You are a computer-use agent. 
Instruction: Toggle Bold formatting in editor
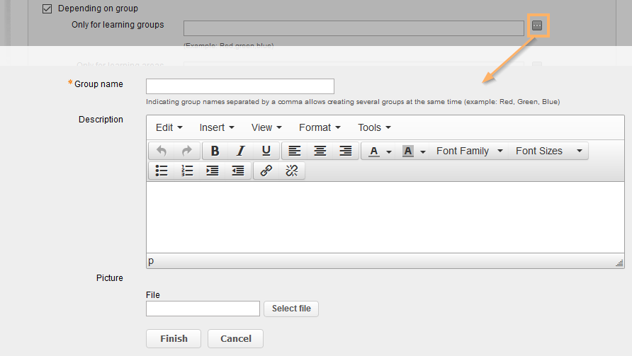point(215,151)
